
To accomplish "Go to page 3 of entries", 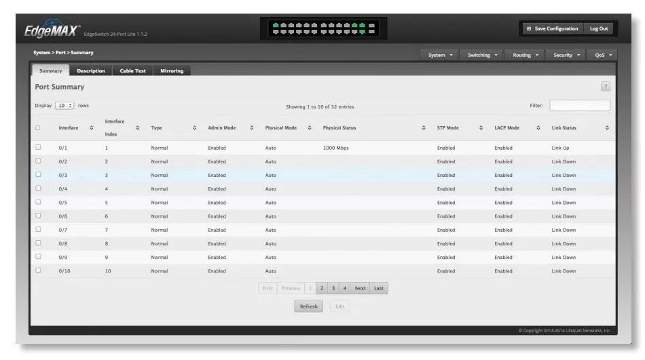I will coord(333,288).
